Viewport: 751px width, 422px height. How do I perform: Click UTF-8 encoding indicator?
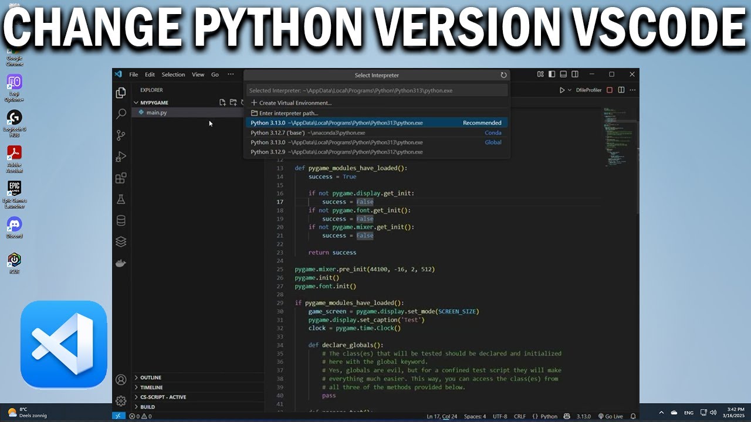(500, 416)
